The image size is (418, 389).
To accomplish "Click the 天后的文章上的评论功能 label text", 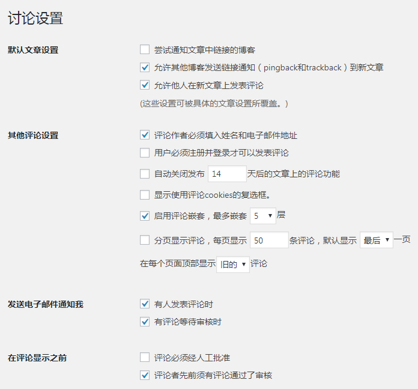I will tap(294, 174).
